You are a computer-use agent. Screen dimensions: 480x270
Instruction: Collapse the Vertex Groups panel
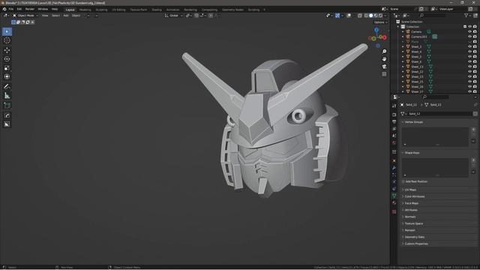[x=413, y=121]
